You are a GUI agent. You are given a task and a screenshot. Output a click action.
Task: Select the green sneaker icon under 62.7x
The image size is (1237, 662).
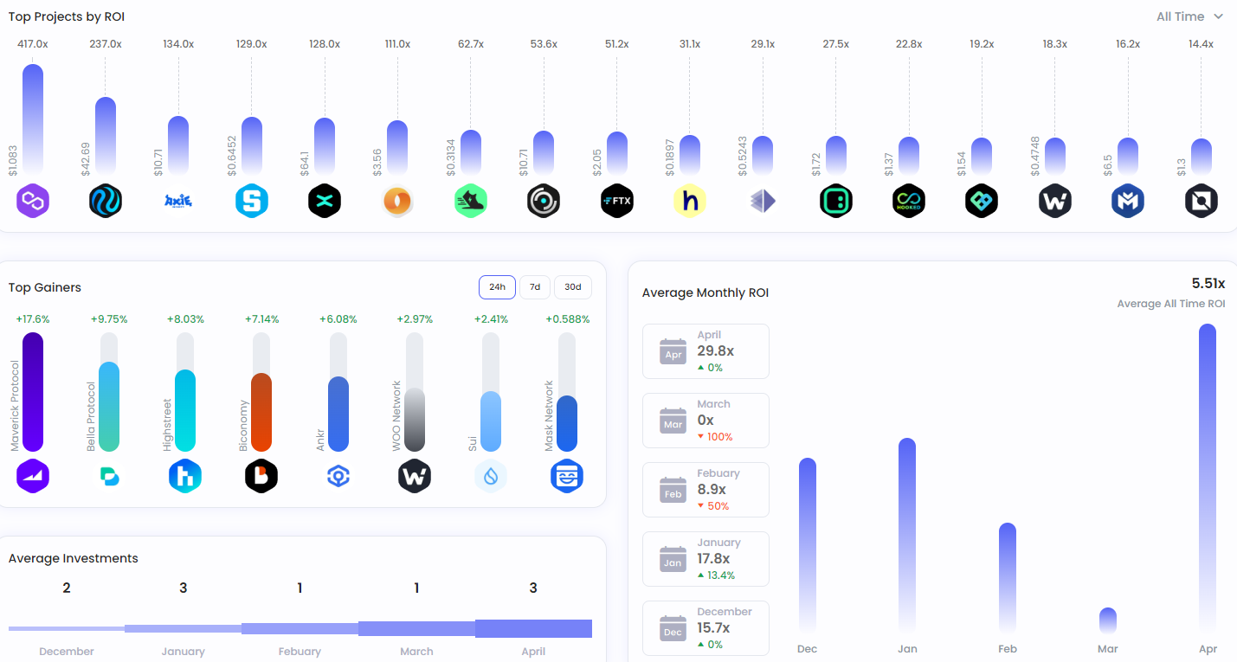point(471,201)
